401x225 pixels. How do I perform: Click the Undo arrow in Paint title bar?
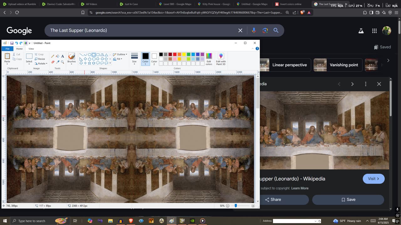coord(16,43)
